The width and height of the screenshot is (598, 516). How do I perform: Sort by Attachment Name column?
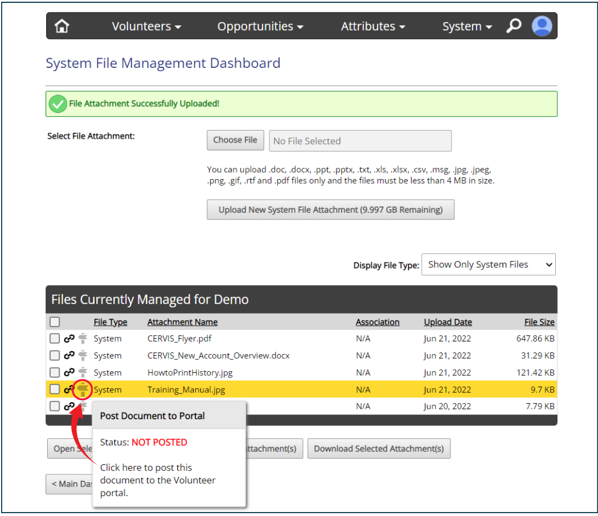click(182, 322)
